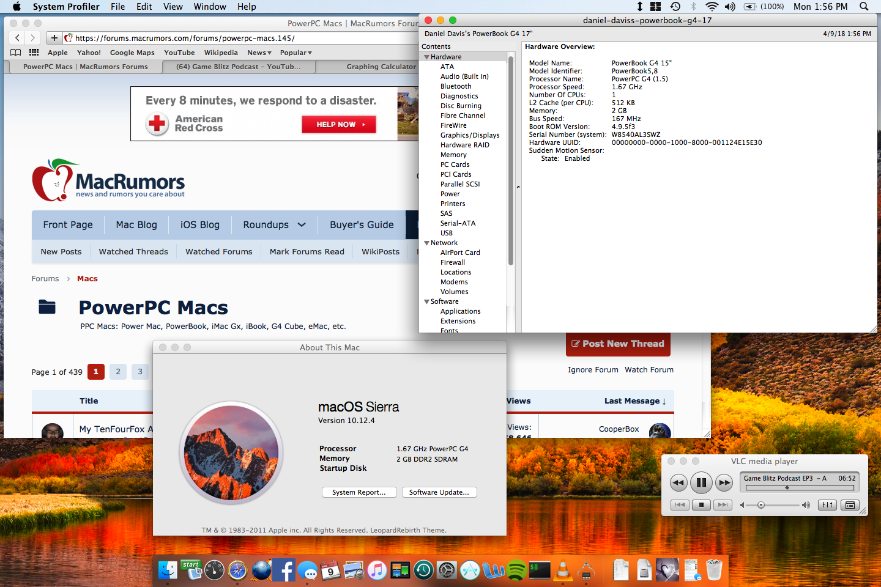Click the Wi-Fi status icon in menu bar
This screenshot has height=587, width=881.
click(x=712, y=6)
